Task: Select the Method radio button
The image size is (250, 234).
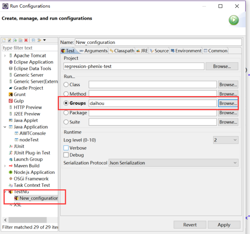Action: click(x=66, y=94)
